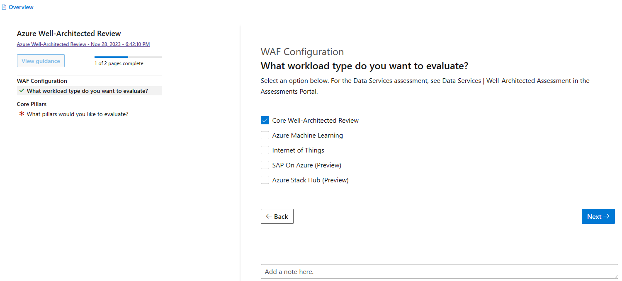Uncheck the Core Well-Architected Review checkbox
This screenshot has width=622, height=281.
tap(265, 120)
